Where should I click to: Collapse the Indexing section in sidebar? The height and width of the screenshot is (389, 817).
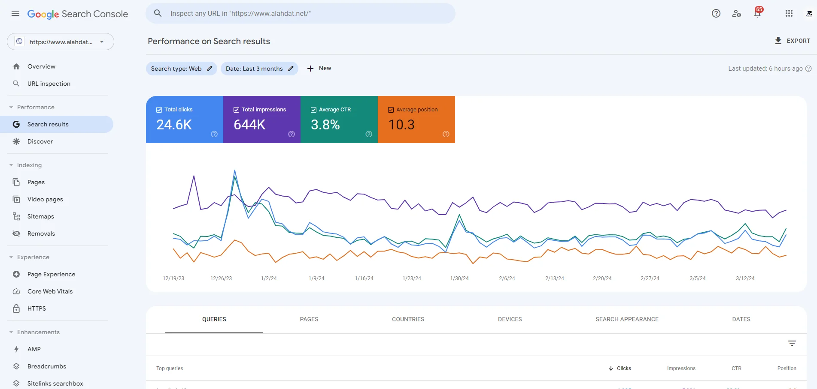(11, 165)
